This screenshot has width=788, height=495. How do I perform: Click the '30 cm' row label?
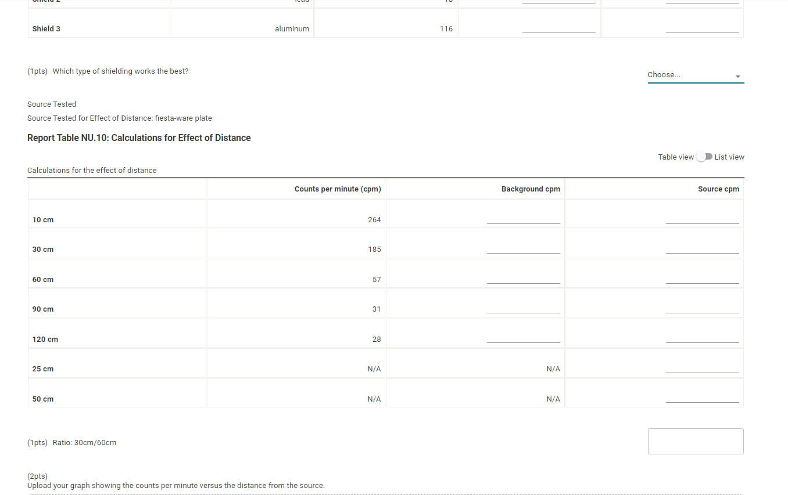pos(43,250)
